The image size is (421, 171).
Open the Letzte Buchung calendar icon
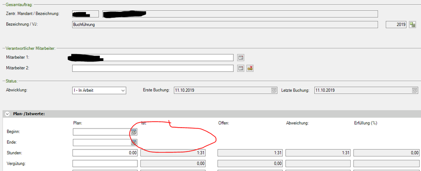pyautogui.click(x=414, y=90)
